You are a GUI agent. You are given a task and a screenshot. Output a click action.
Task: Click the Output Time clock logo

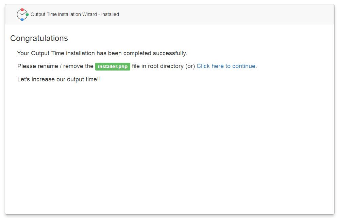pos(23,14)
